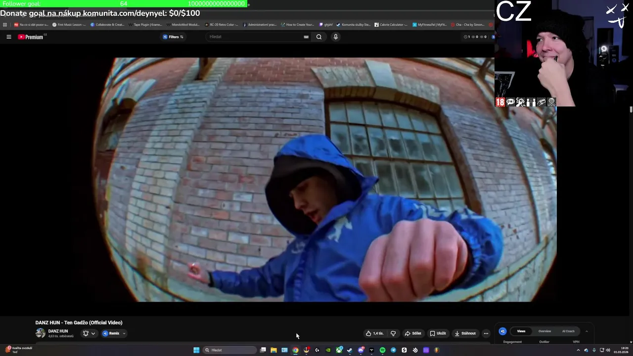Switch to the AI Coach tab
This screenshot has width=633, height=356.
pyautogui.click(x=568, y=331)
